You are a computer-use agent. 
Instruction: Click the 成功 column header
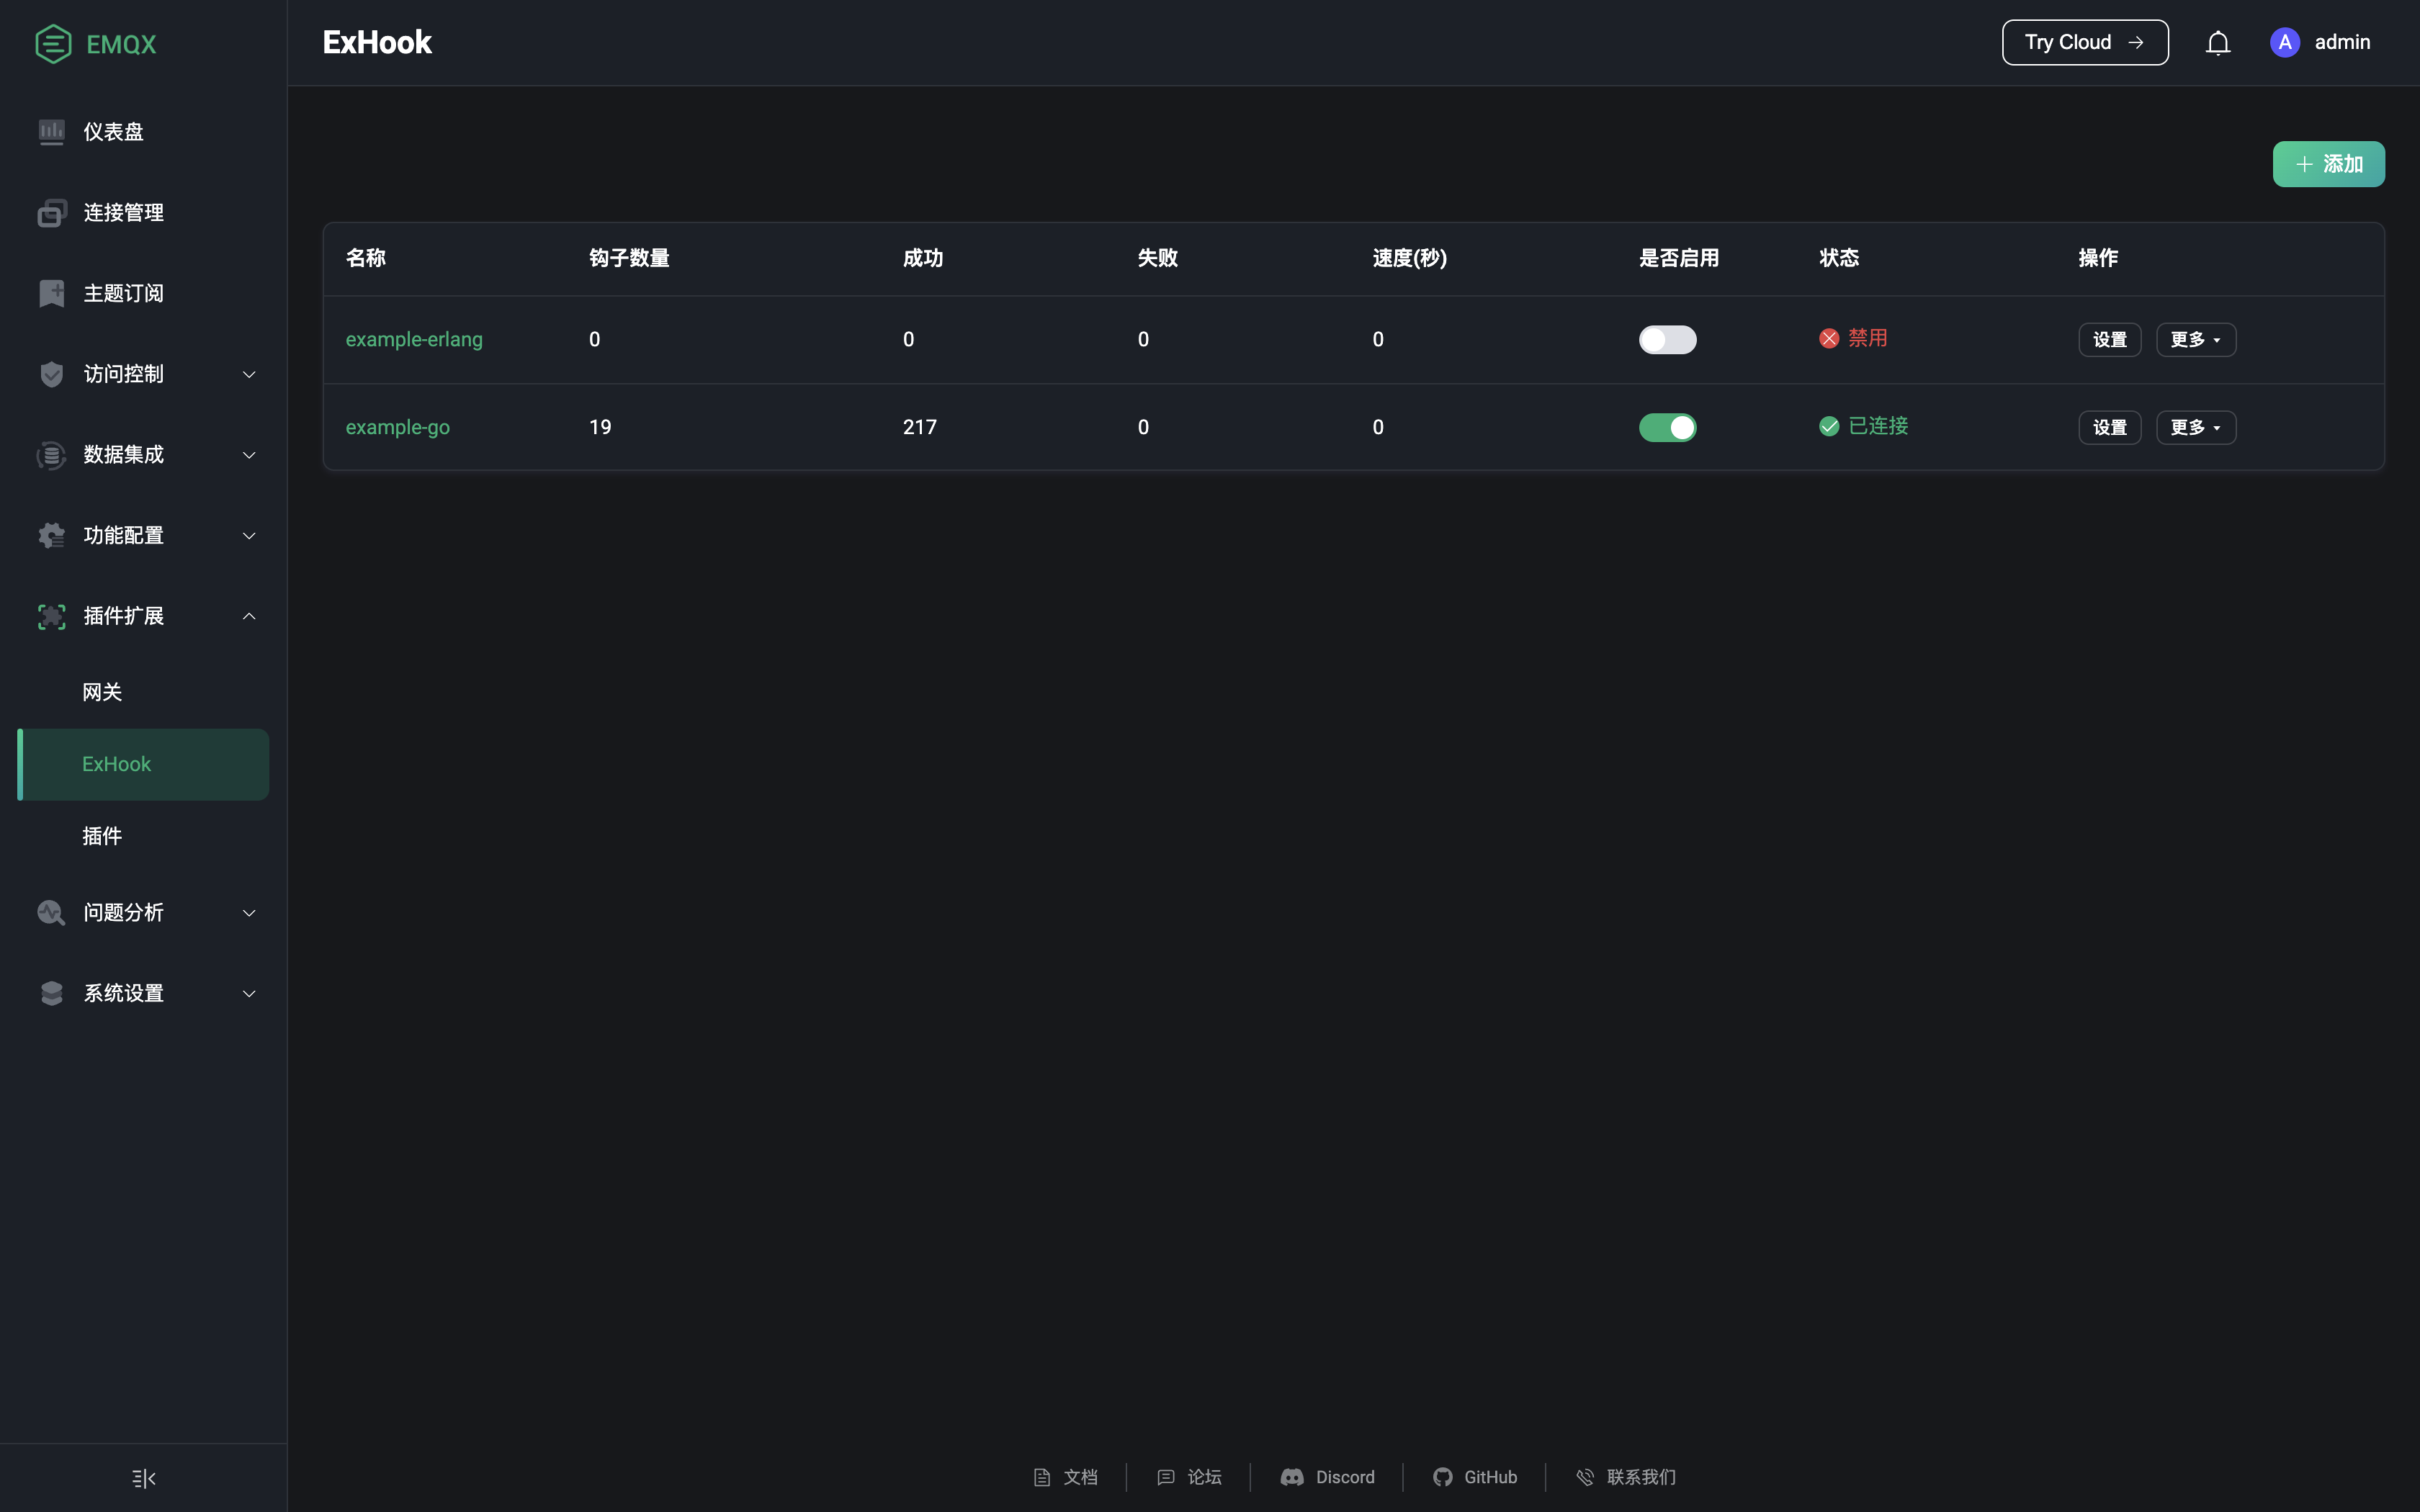click(x=923, y=258)
